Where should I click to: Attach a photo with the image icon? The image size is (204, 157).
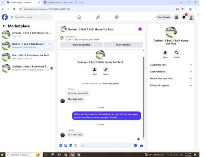tap(66, 146)
